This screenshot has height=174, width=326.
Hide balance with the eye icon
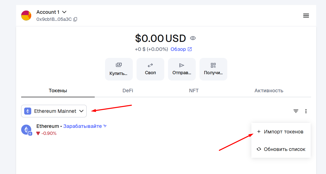(193, 38)
